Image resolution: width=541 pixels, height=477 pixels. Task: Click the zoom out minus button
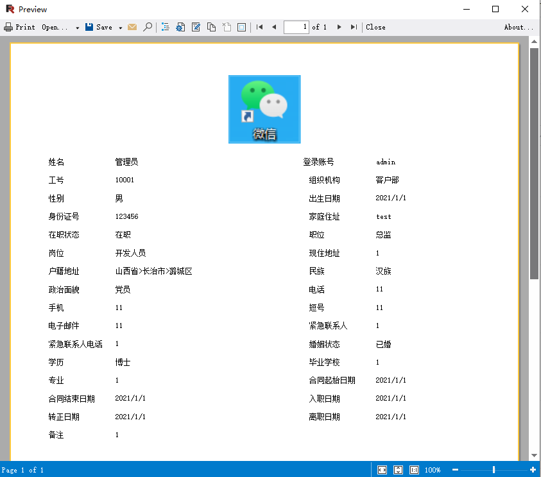point(456,470)
